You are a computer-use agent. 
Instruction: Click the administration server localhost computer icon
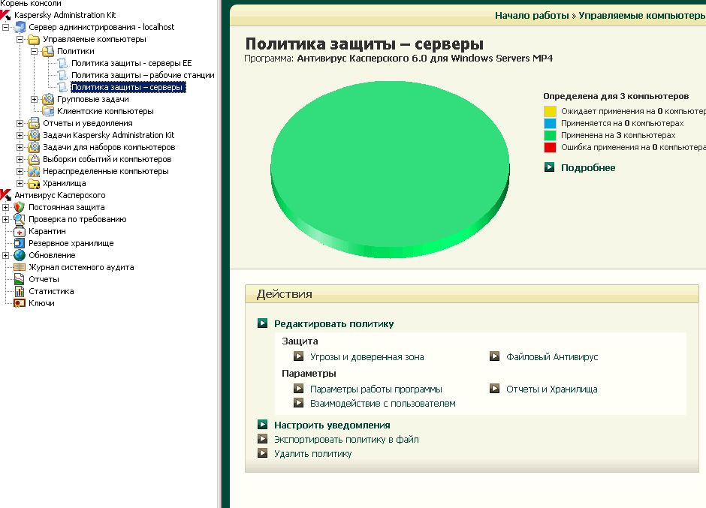pos(20,27)
